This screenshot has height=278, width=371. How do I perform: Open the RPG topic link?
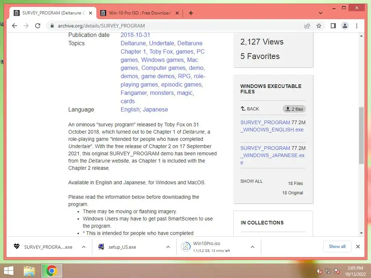coord(184,76)
